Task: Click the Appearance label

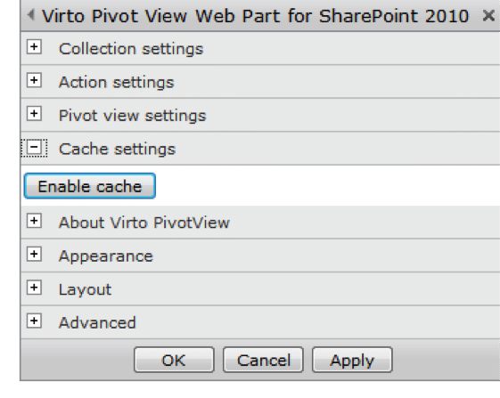Action: 106,256
